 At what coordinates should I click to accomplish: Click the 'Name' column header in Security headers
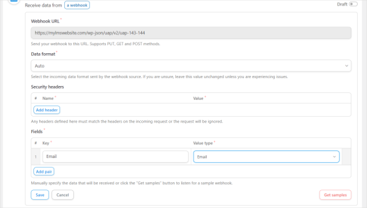point(48,98)
